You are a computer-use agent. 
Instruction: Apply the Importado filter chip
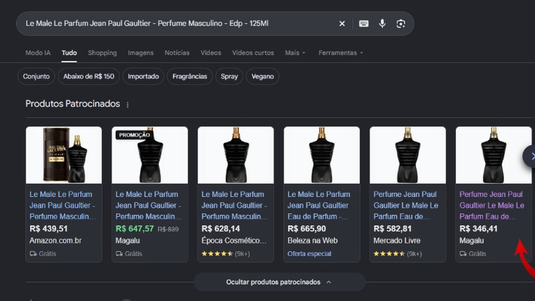143,76
